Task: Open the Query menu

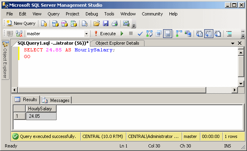Action: [53, 14]
